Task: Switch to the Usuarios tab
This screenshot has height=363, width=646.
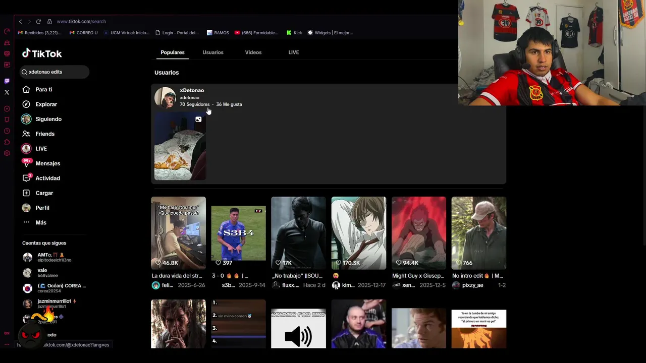Action: 213,52
